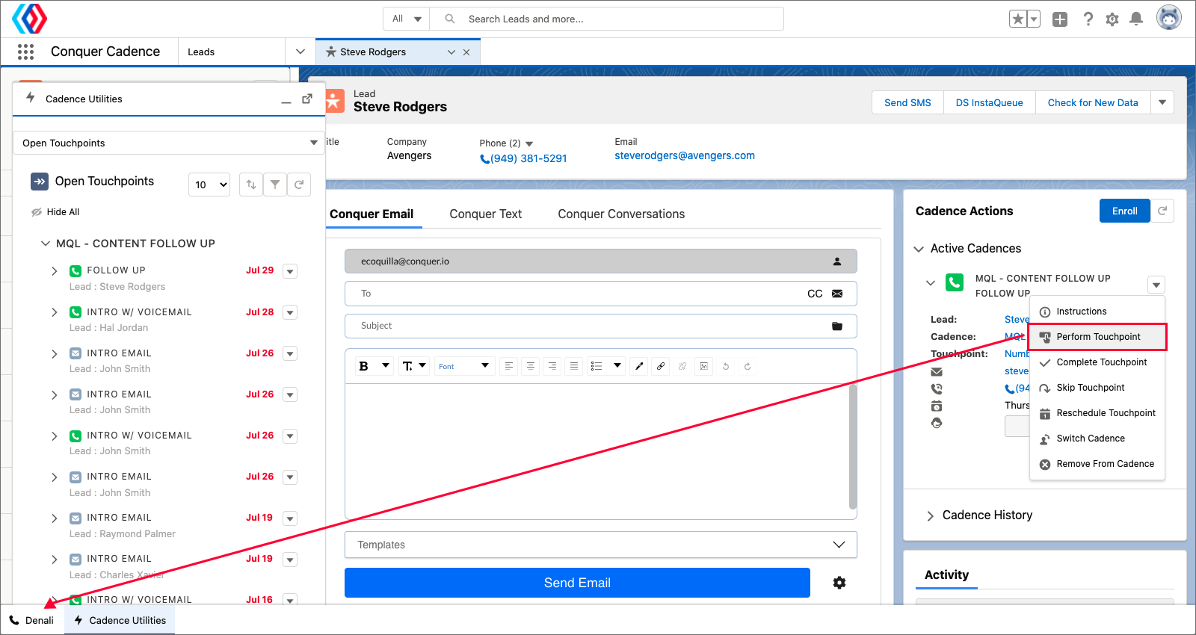Call the (949) 381-5291 phone link
The height and width of the screenshot is (635, 1196).
(x=523, y=158)
